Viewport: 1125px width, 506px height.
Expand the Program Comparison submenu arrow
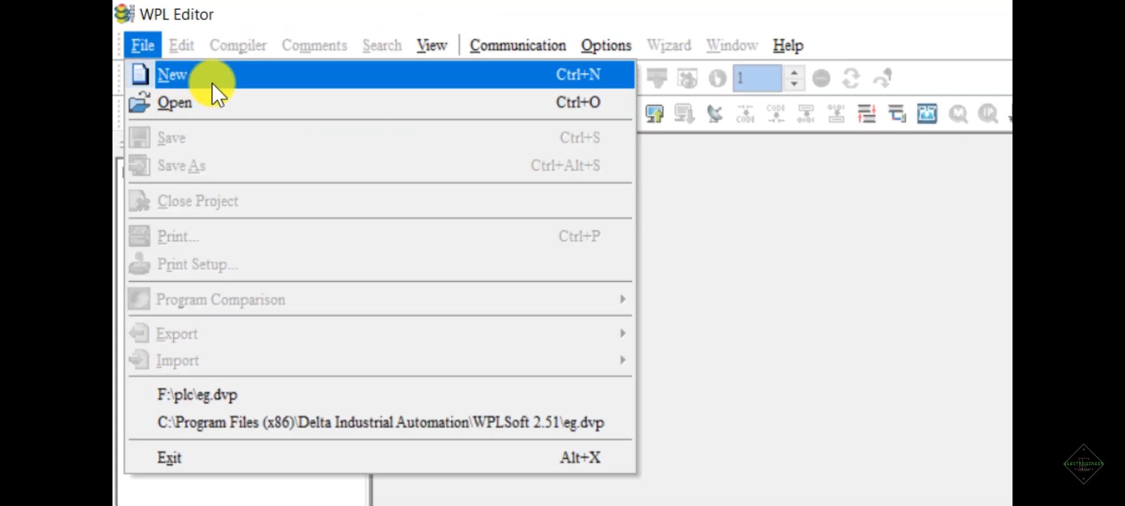622,299
